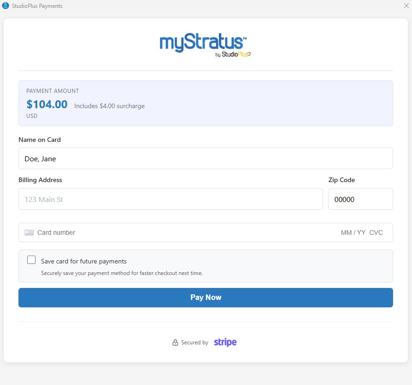Click the 'Secured by' footer text
The width and height of the screenshot is (412, 385).
(x=194, y=343)
